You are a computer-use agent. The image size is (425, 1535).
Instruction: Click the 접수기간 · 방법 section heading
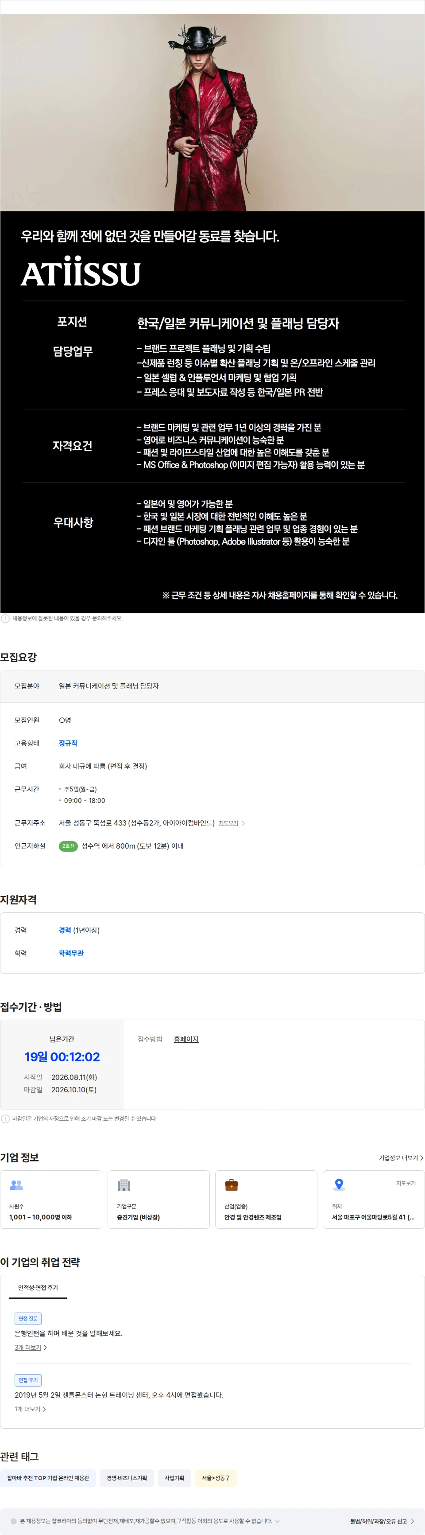(x=31, y=1007)
